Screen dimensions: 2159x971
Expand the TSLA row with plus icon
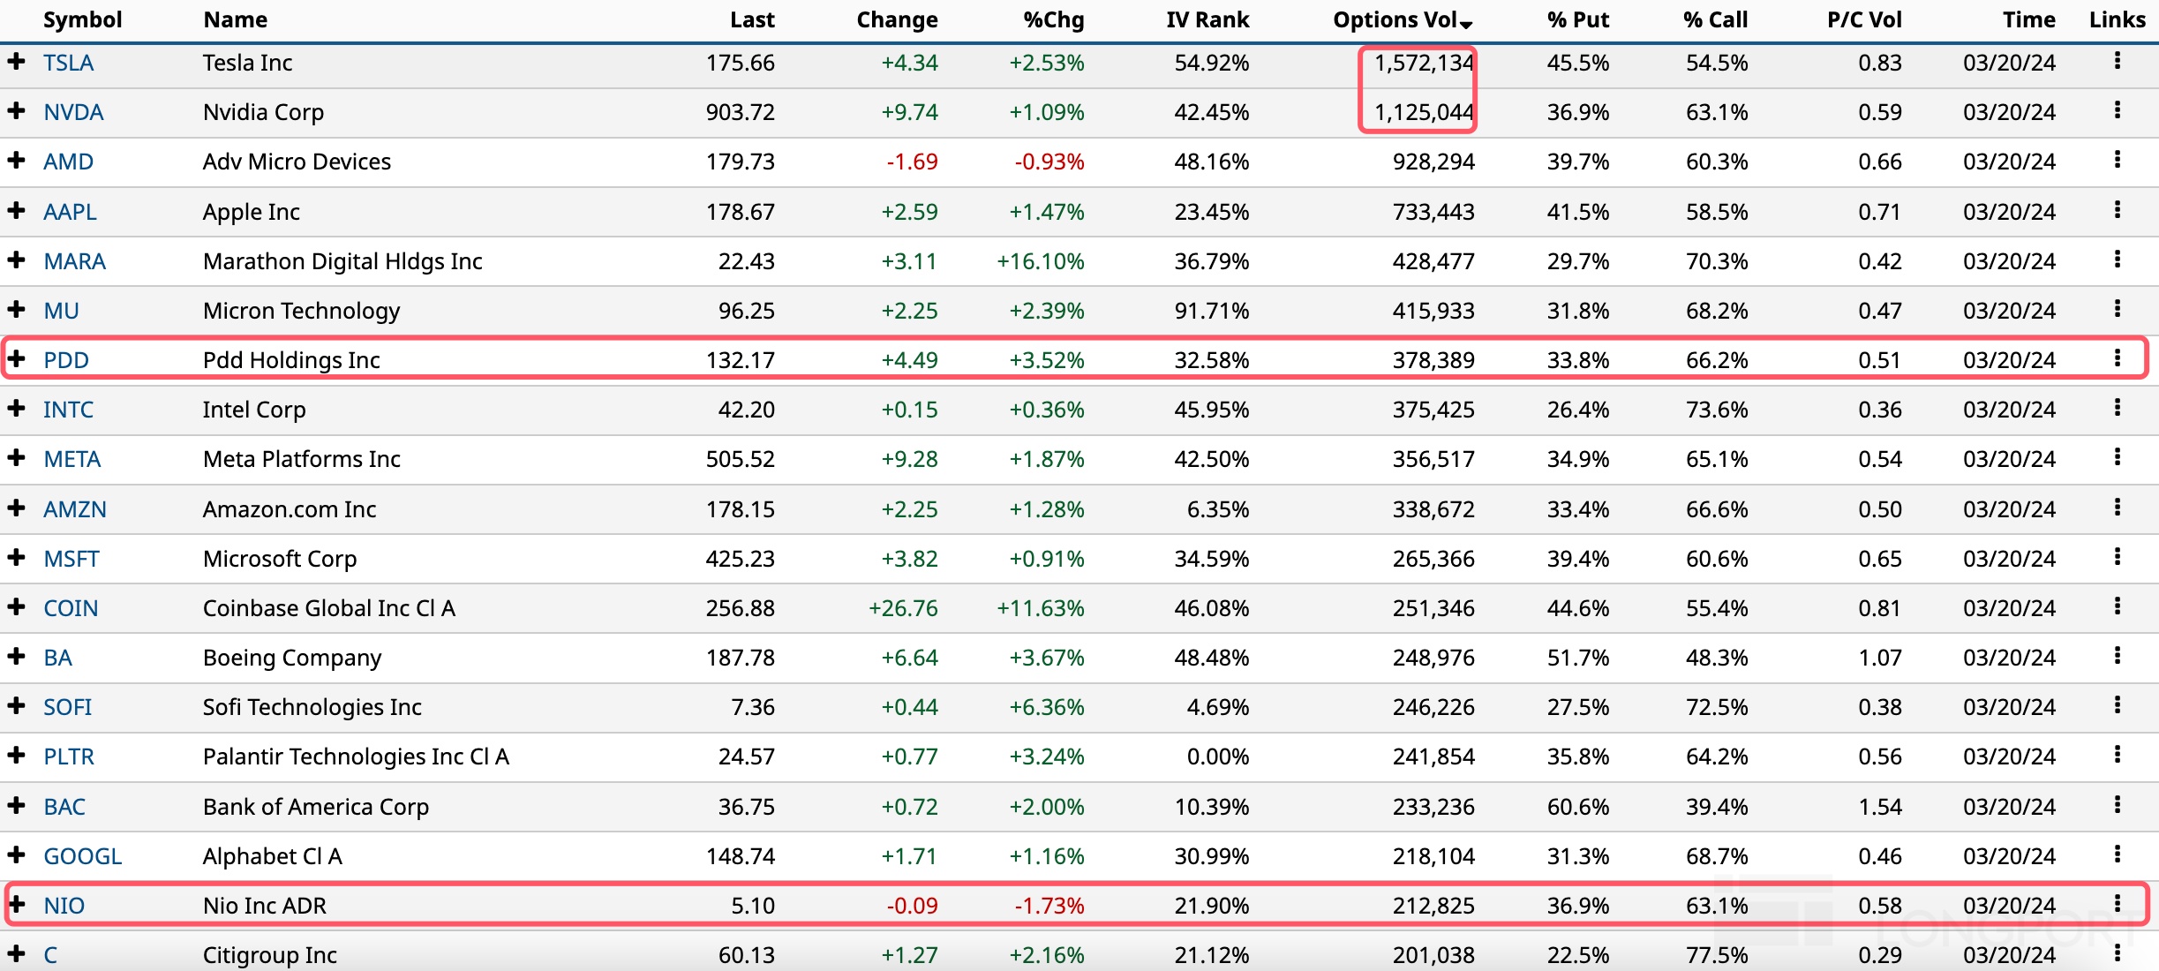click(16, 61)
